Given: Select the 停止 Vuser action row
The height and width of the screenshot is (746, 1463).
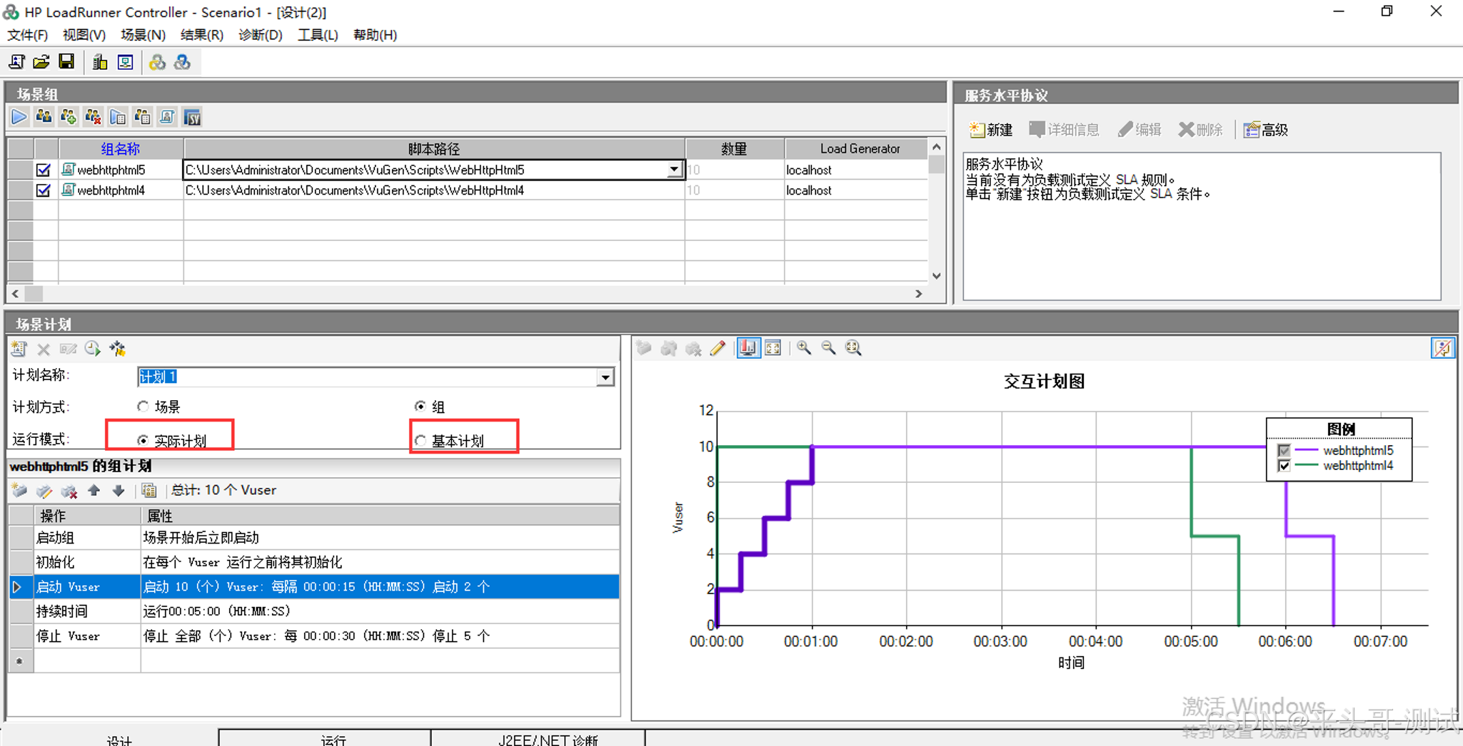Looking at the screenshot, I should tap(314, 636).
